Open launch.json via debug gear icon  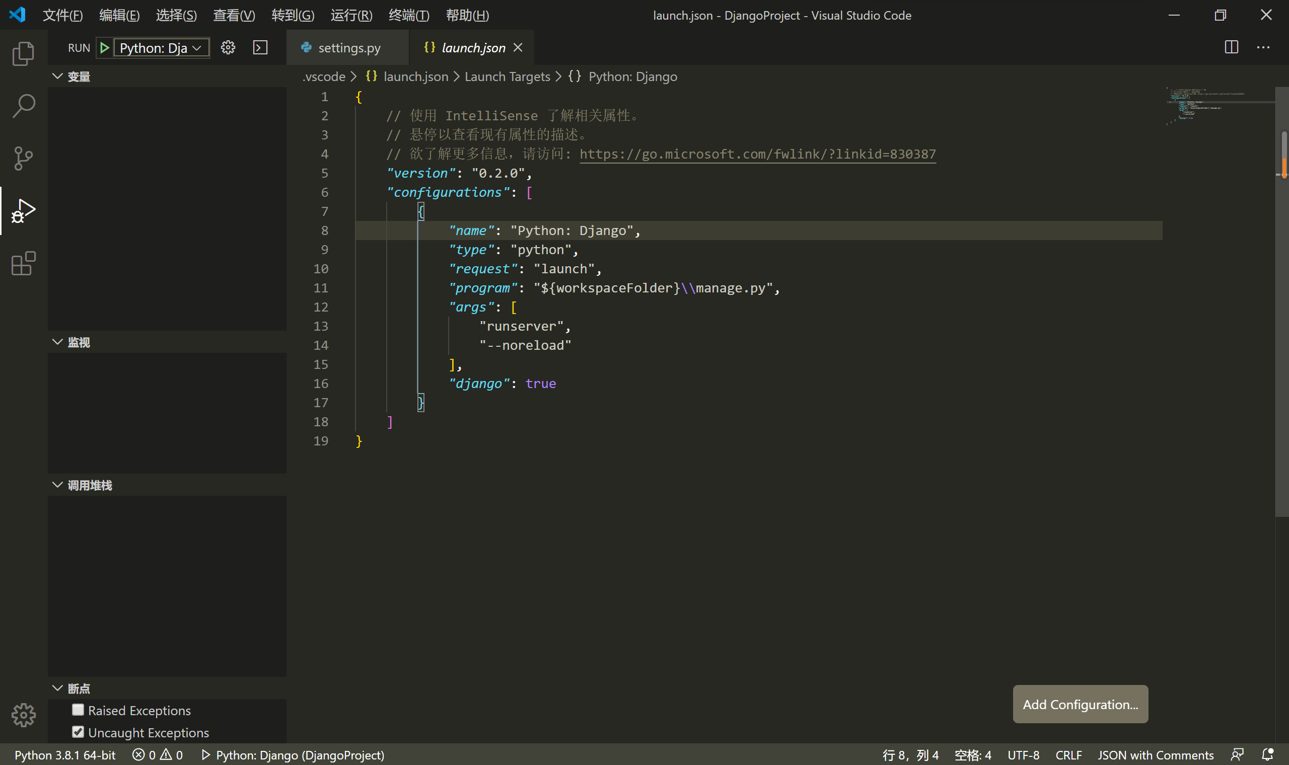click(x=228, y=48)
